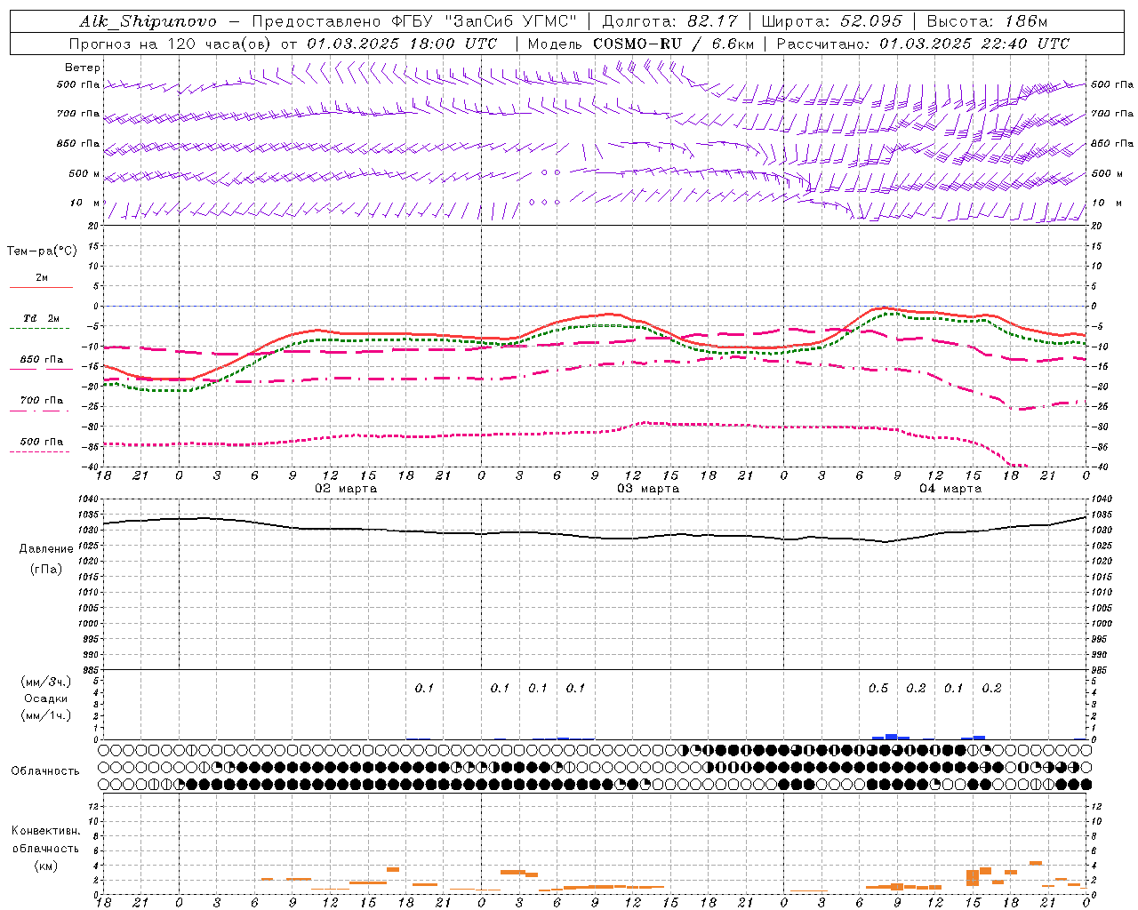Click the 02 марта date label

click(x=347, y=489)
